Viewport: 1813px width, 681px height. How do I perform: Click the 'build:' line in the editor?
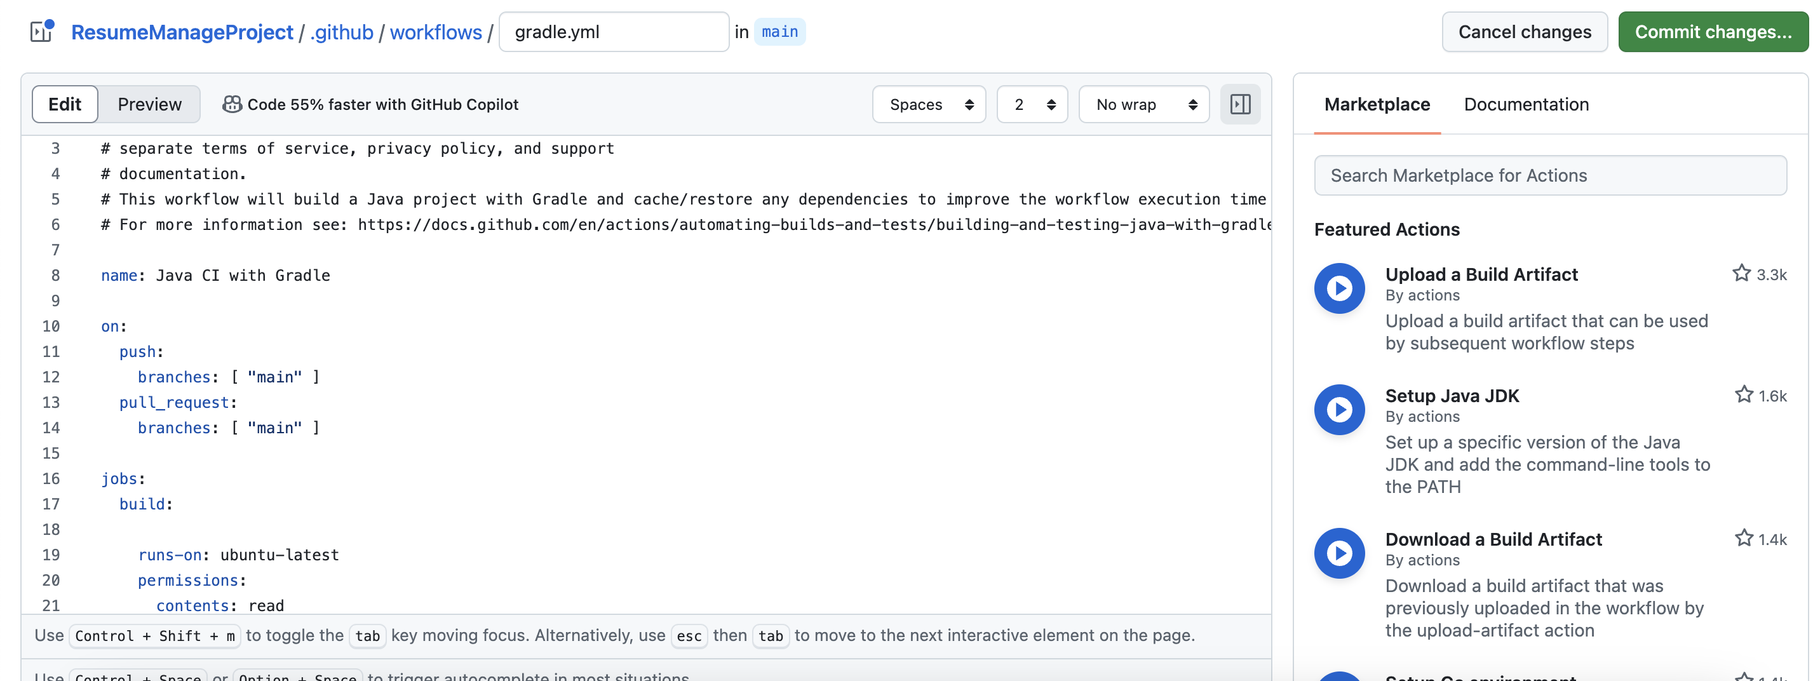(x=145, y=504)
